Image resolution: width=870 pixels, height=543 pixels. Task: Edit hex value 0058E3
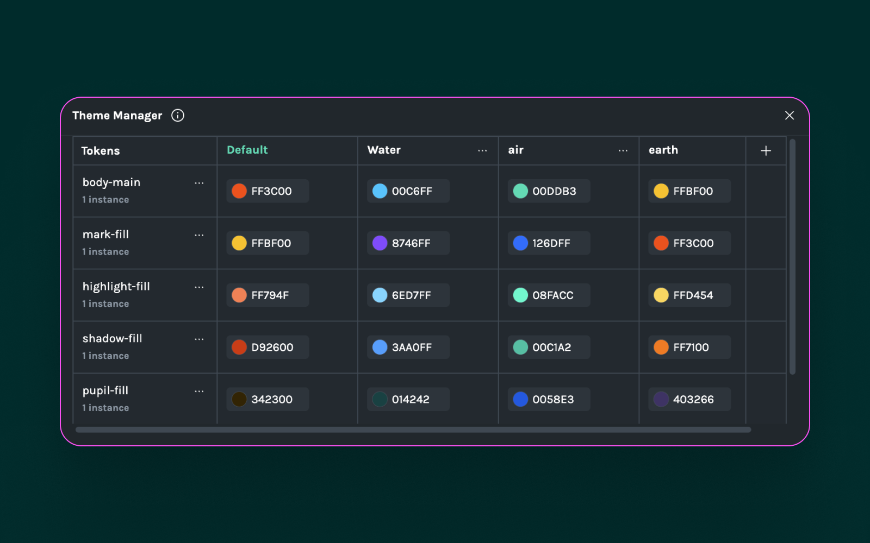coord(553,400)
